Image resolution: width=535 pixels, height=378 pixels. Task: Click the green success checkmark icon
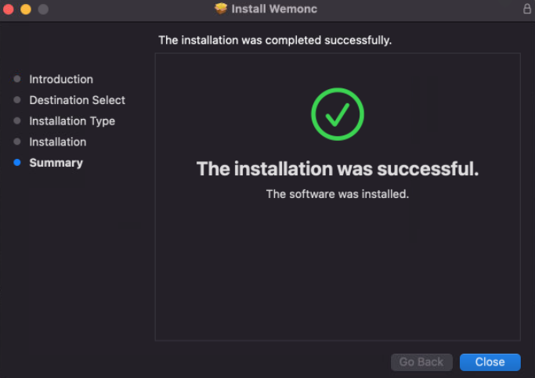338,114
